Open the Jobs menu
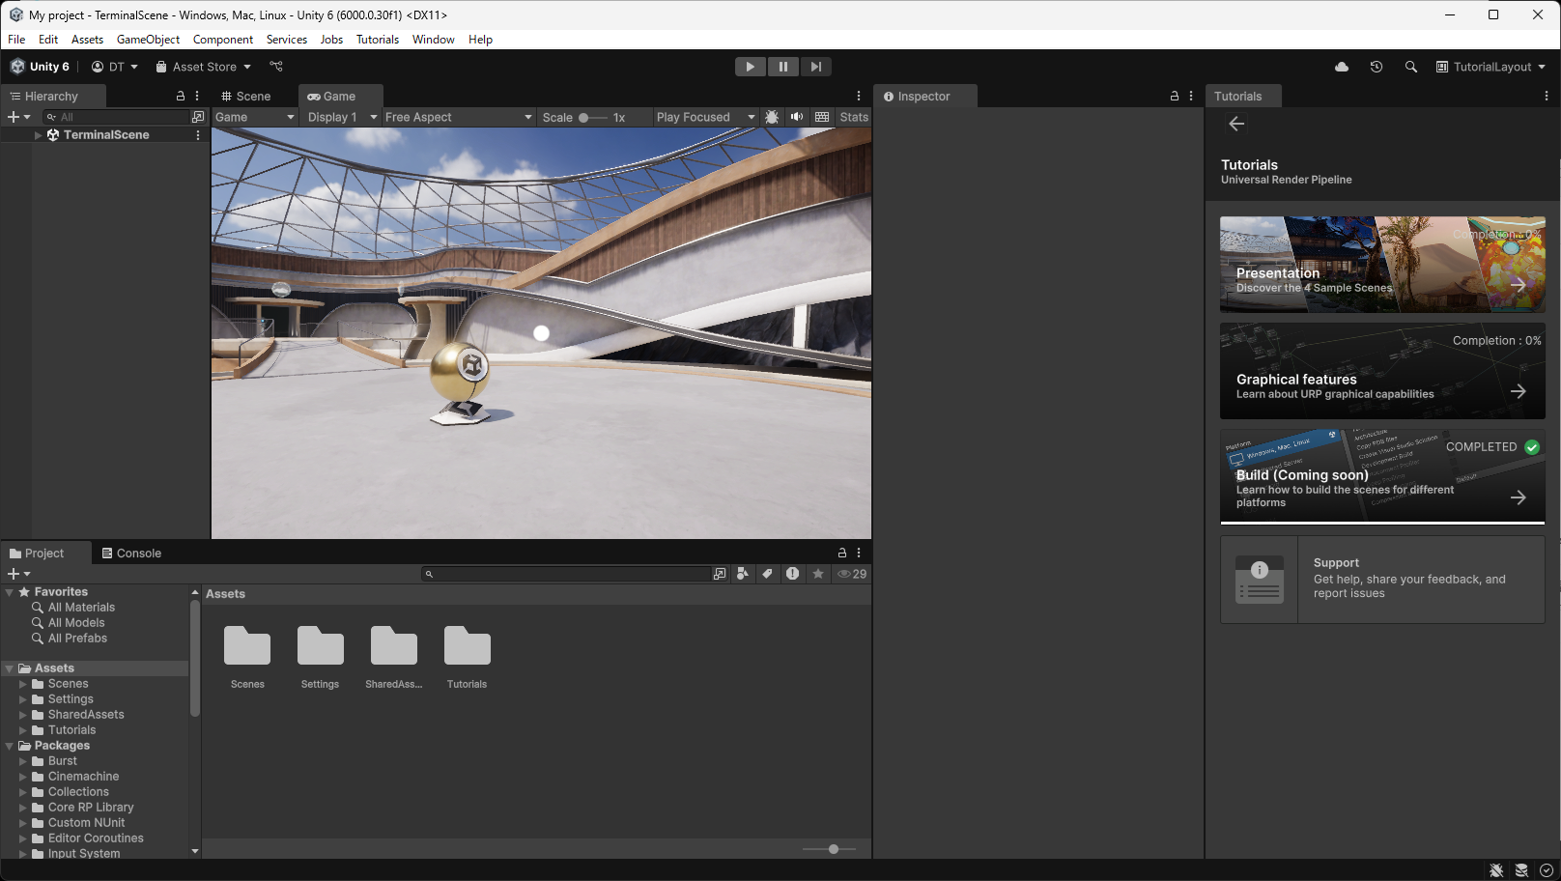Image resolution: width=1561 pixels, height=881 pixels. pos(331,40)
